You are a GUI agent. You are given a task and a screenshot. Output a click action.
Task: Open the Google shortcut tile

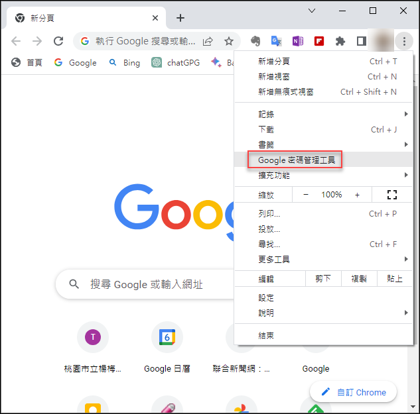[x=316, y=368]
